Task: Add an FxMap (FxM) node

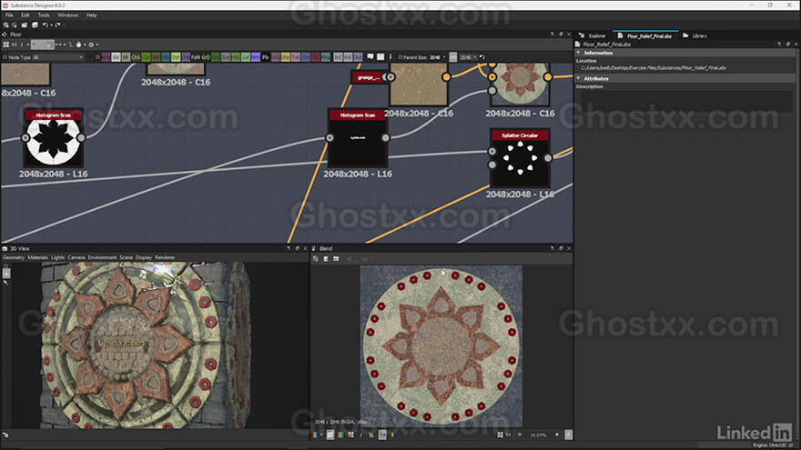Action: click(196, 57)
